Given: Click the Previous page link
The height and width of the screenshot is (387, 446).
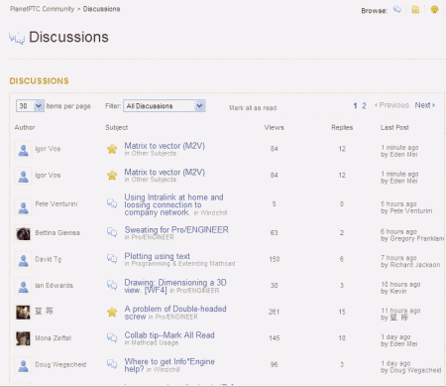Looking at the screenshot, I should click(x=391, y=105).
